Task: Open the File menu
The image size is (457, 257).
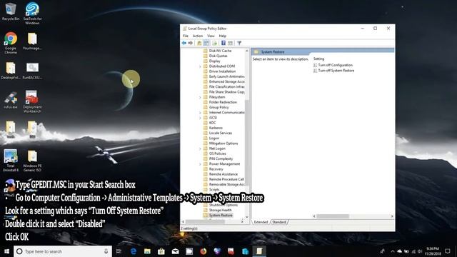Action: coord(186,36)
